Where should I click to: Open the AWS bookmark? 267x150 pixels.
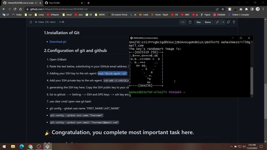(x=185, y=15)
